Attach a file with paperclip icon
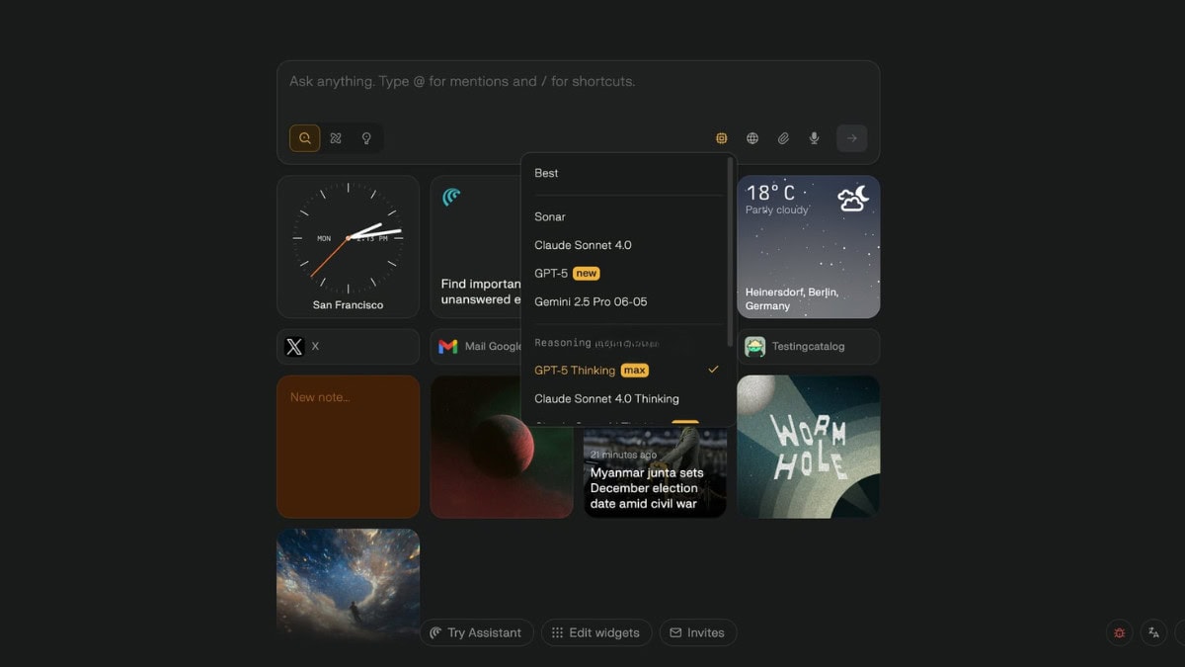1185x667 pixels. coord(783,138)
